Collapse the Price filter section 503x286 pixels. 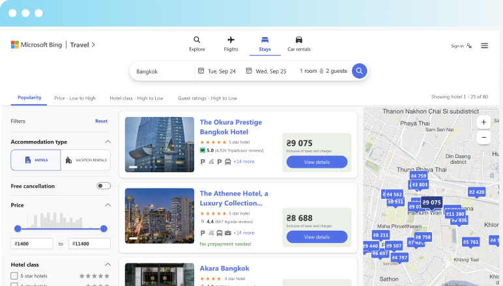click(x=108, y=205)
